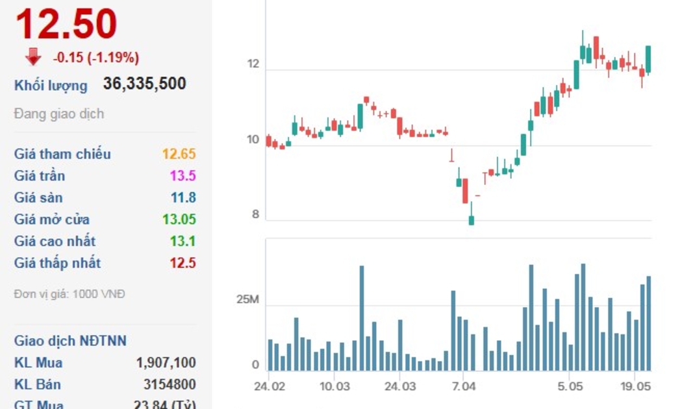Click the 24.02 date on chart axis

click(268, 386)
